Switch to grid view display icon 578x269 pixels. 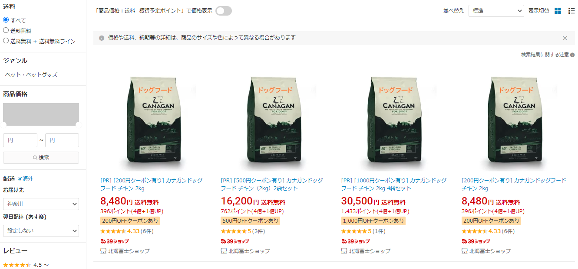pos(558,11)
